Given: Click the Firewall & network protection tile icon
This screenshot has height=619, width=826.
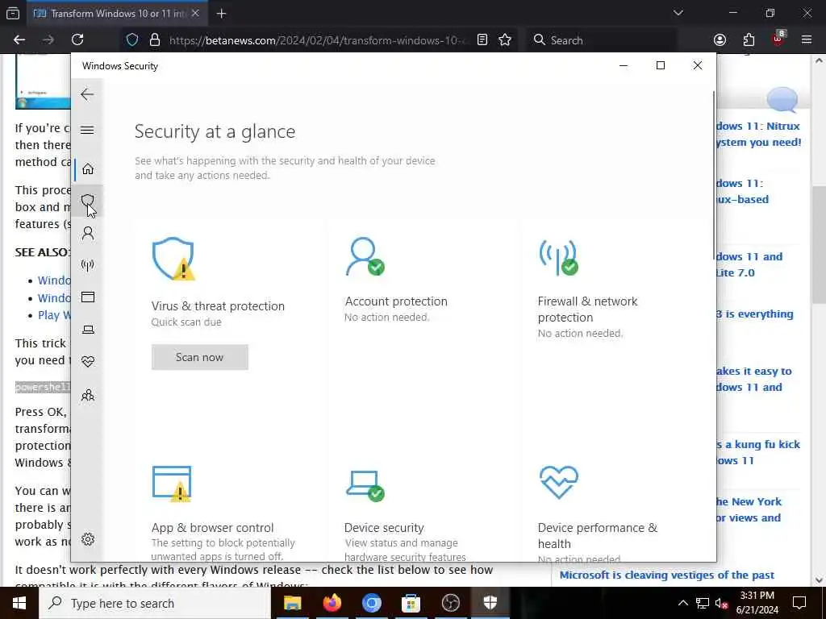Looking at the screenshot, I should pos(558,258).
